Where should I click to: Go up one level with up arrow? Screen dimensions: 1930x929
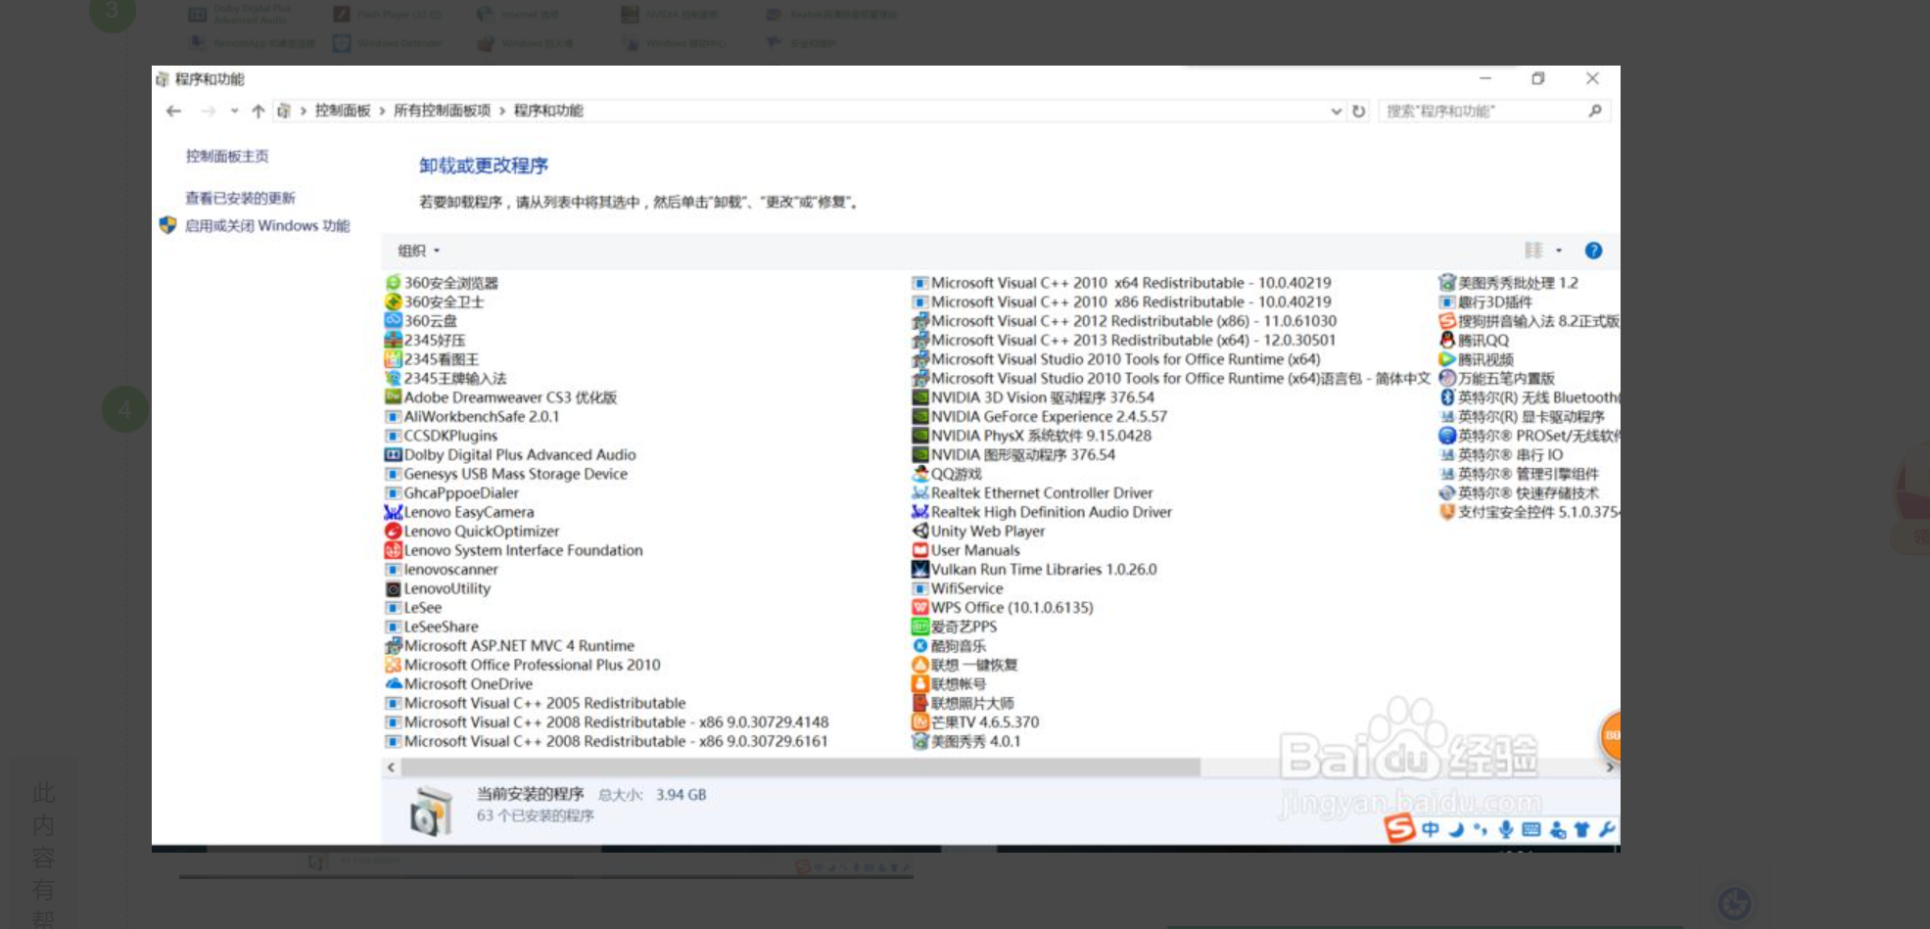258,111
